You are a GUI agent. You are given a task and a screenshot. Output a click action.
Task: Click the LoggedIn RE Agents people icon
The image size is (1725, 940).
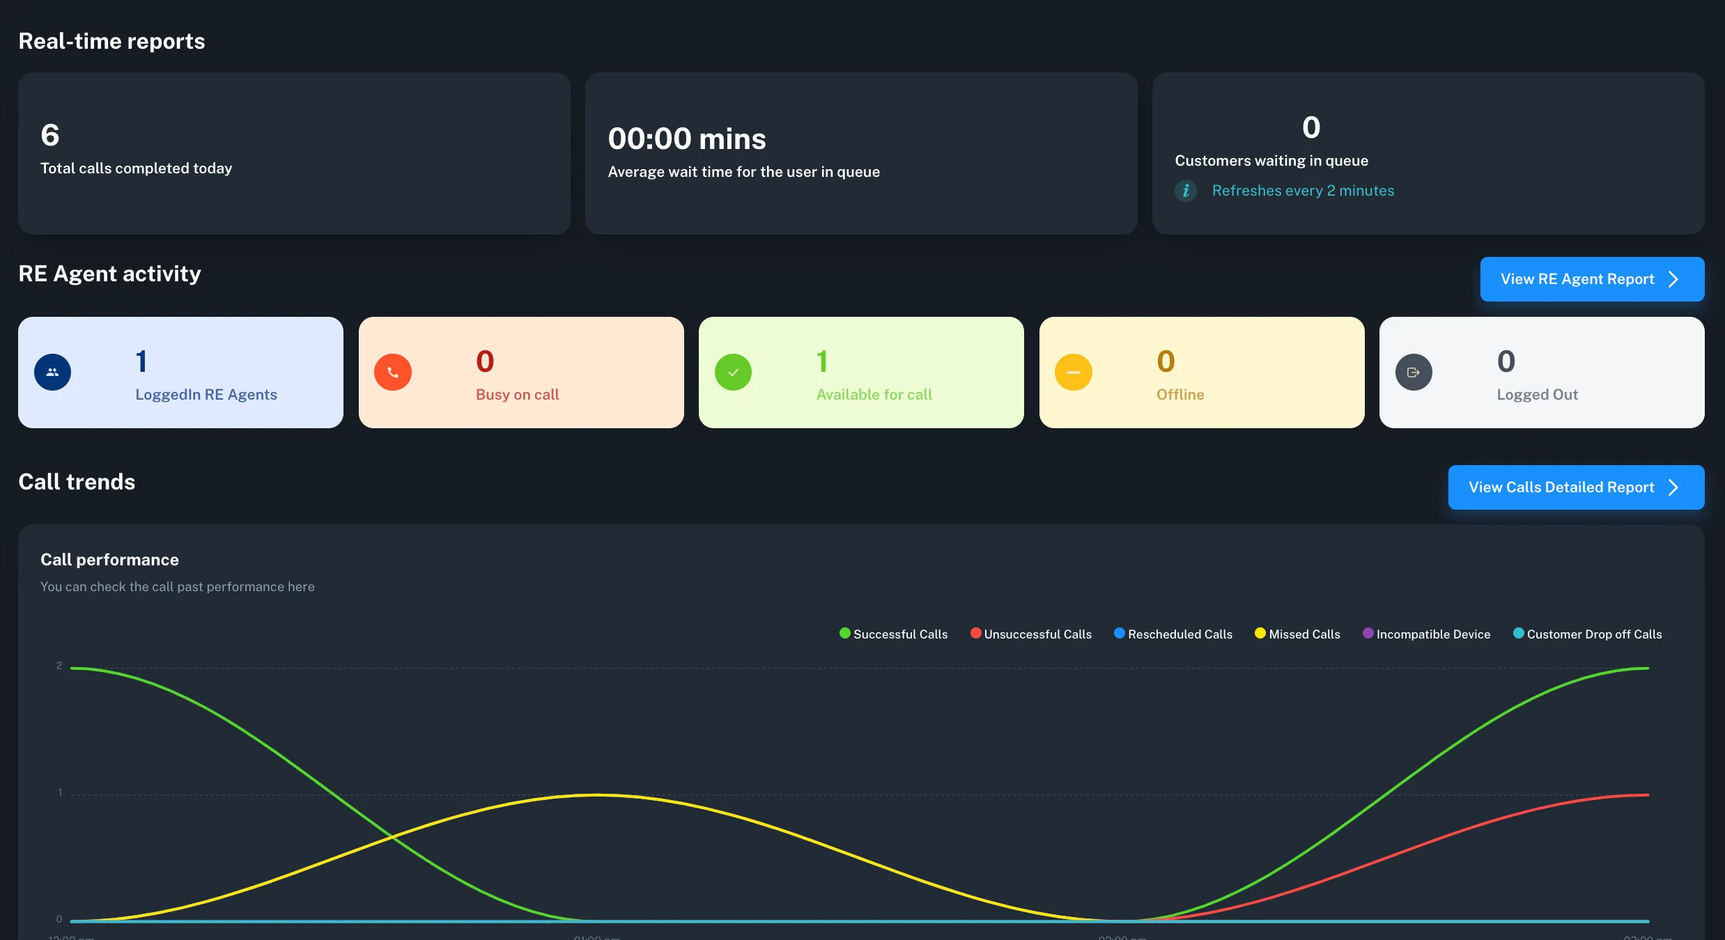pos(52,373)
